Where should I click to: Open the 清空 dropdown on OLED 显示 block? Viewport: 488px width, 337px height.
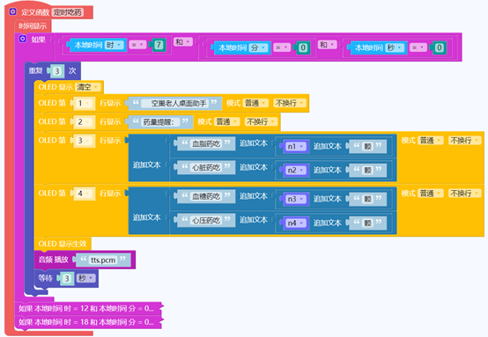tap(88, 87)
